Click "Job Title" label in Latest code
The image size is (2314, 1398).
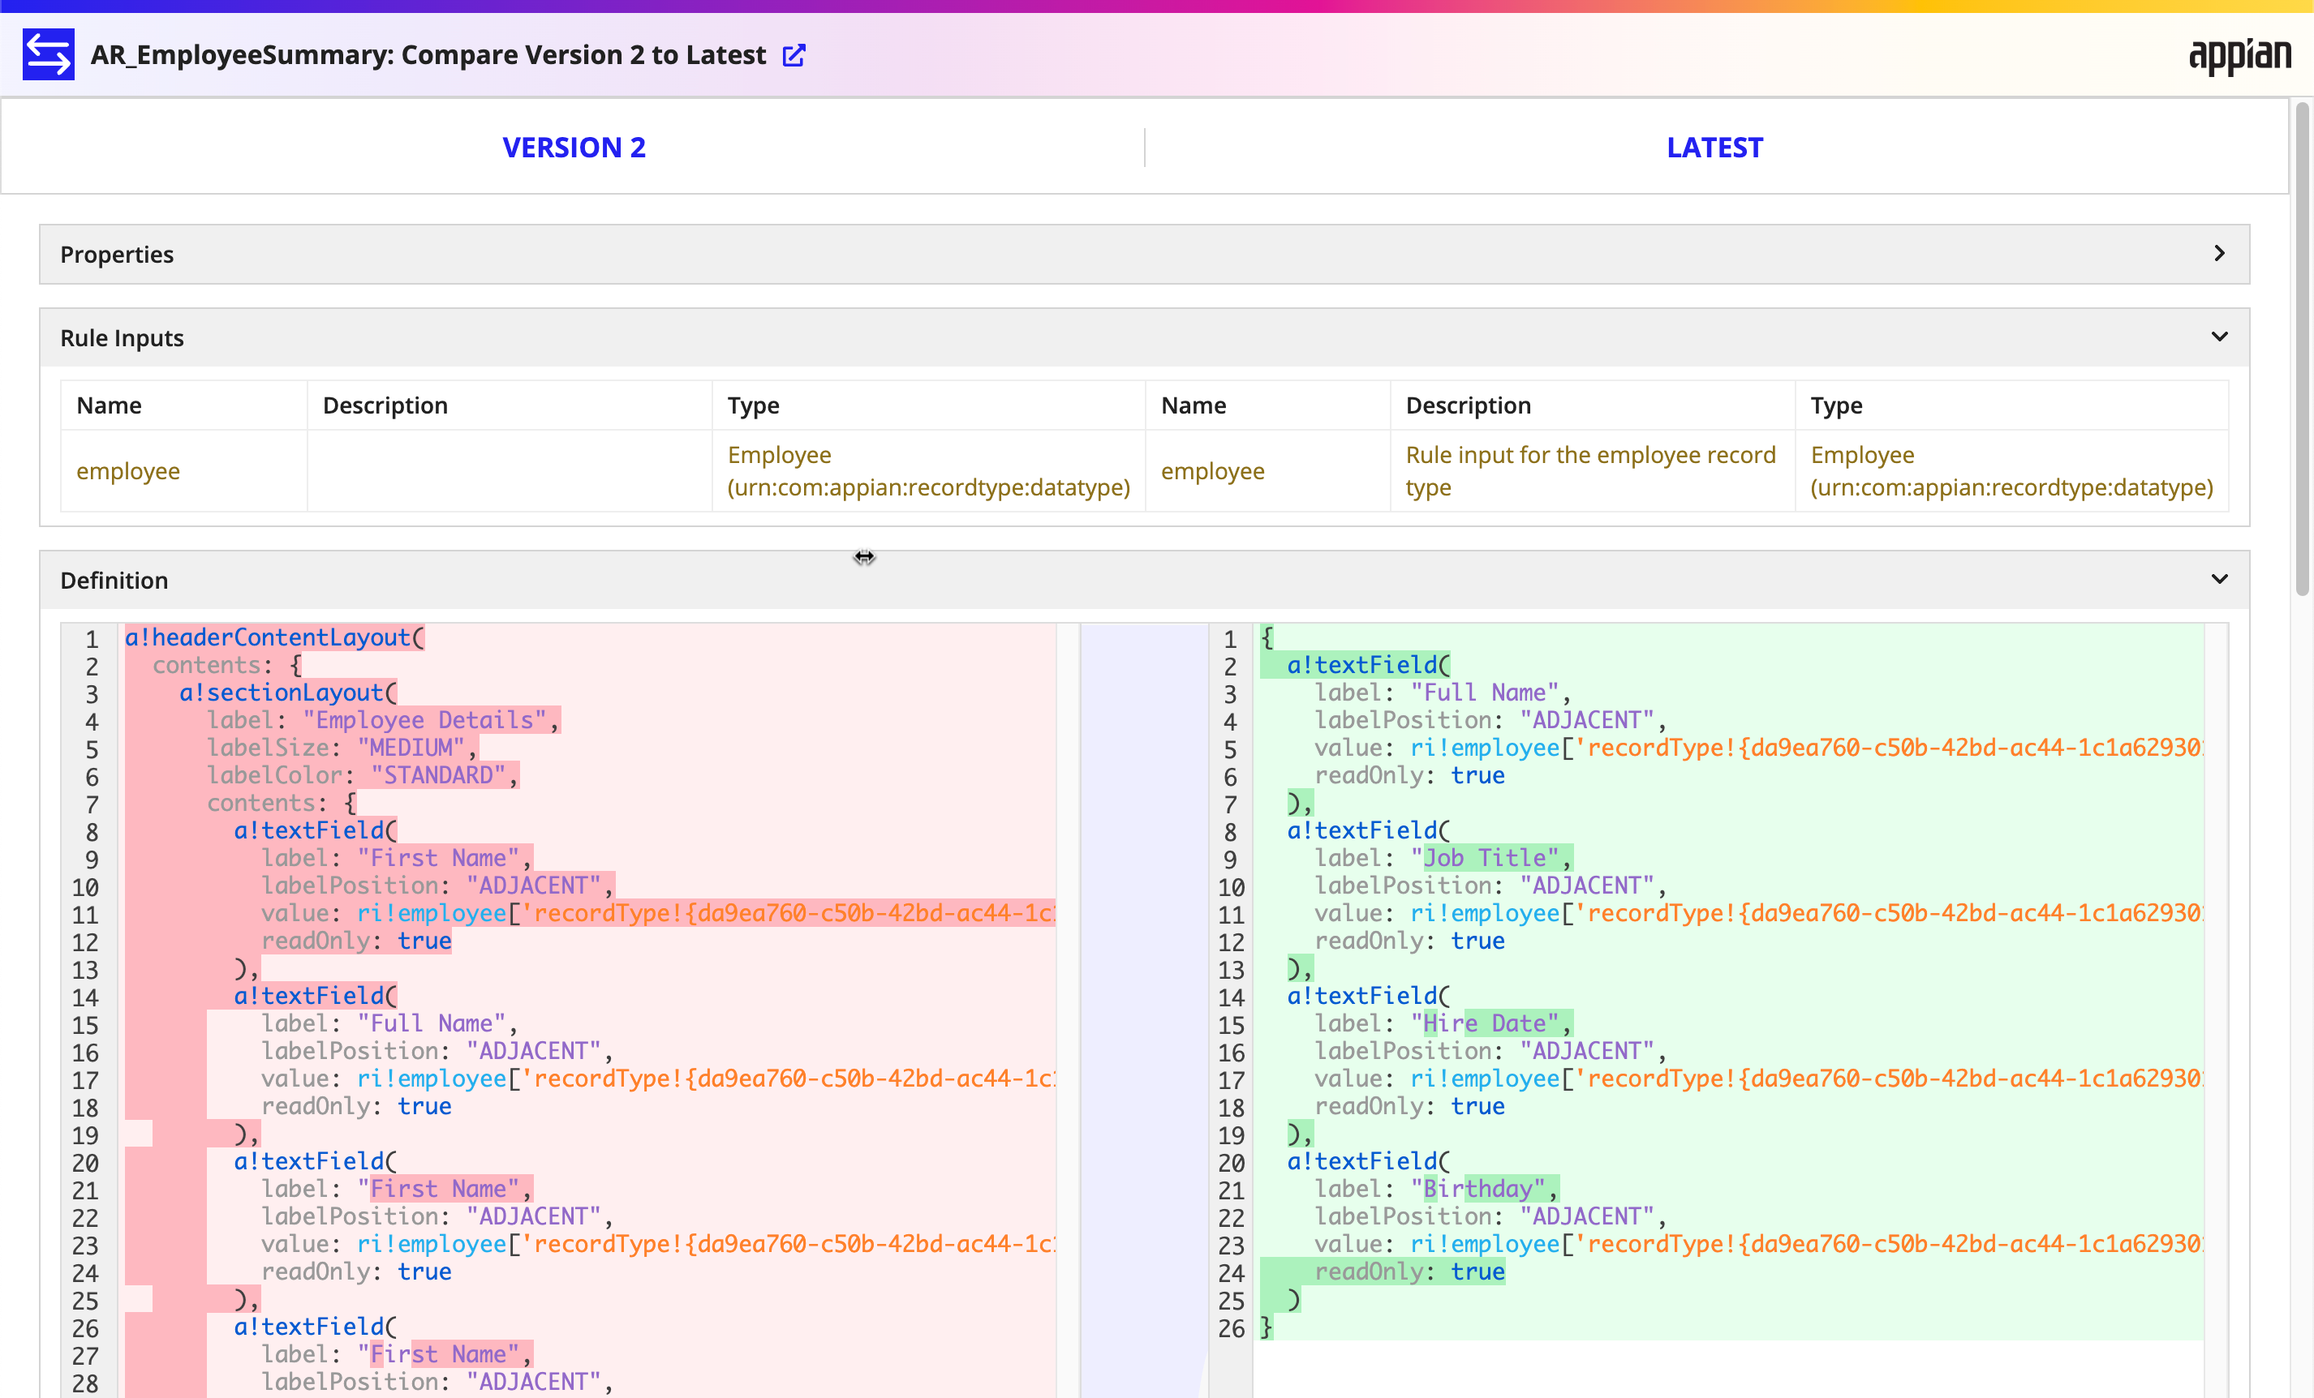coord(1485,858)
